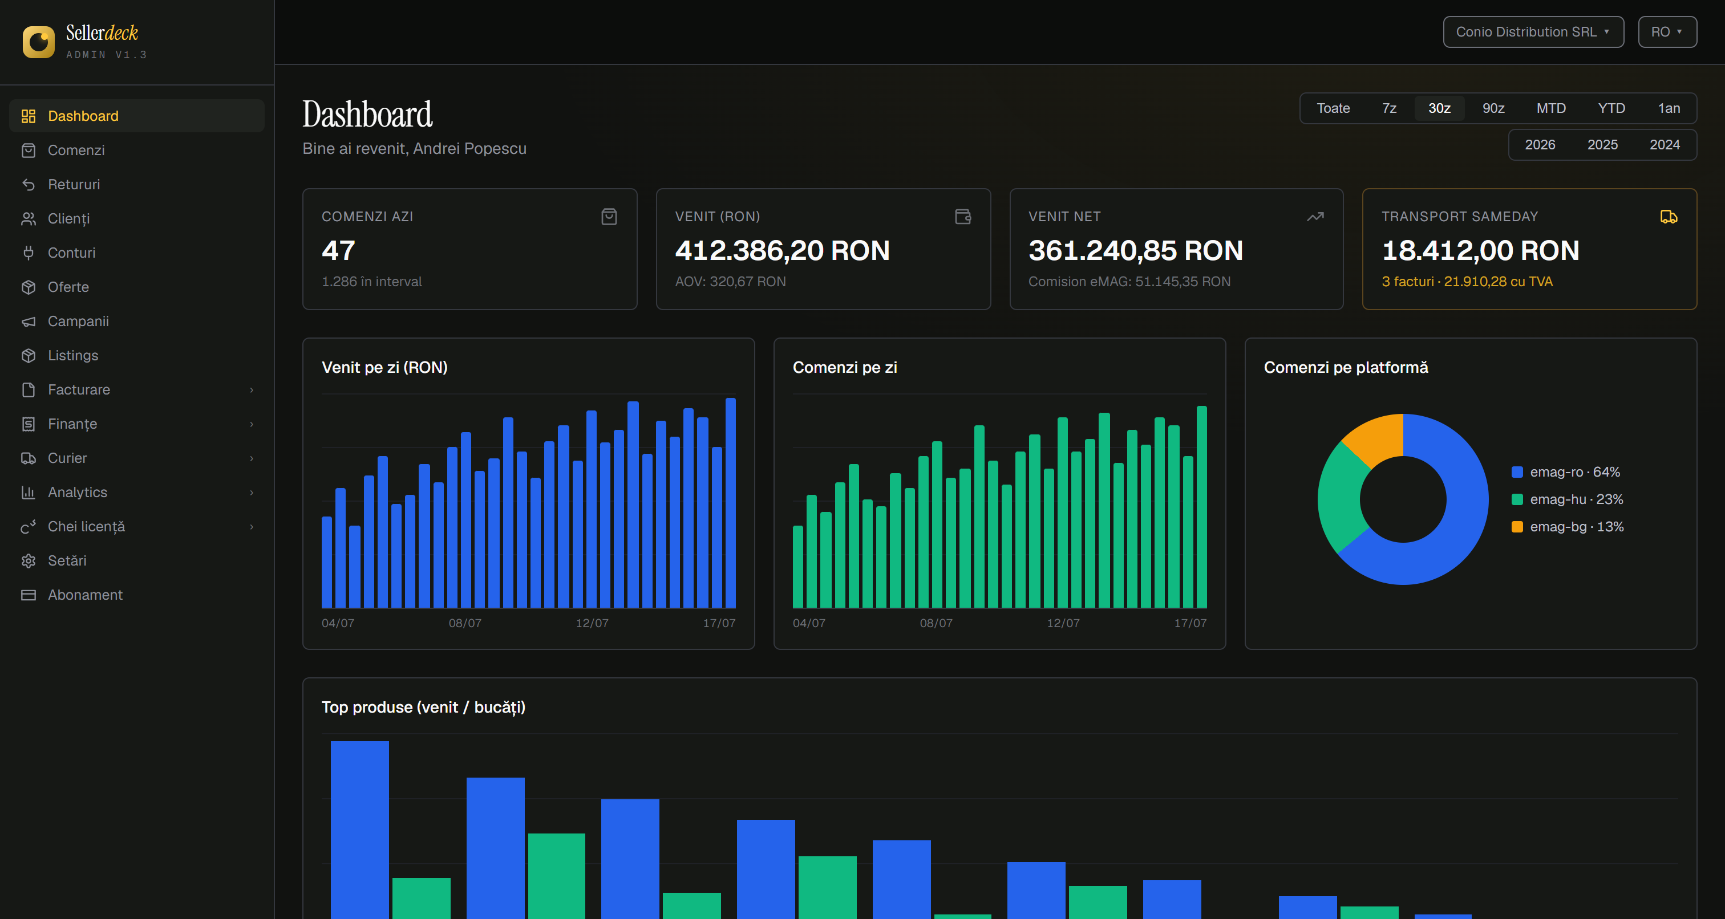1725x919 pixels.
Task: Open the Conturi accounts link
Action: [x=136, y=253]
